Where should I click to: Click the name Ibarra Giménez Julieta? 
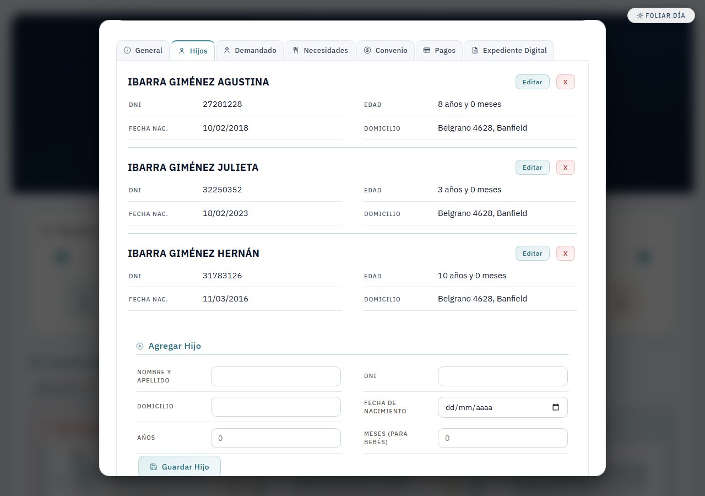point(193,168)
